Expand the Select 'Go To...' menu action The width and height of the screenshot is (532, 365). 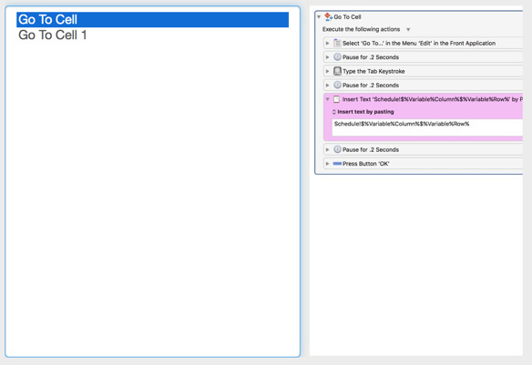click(327, 43)
